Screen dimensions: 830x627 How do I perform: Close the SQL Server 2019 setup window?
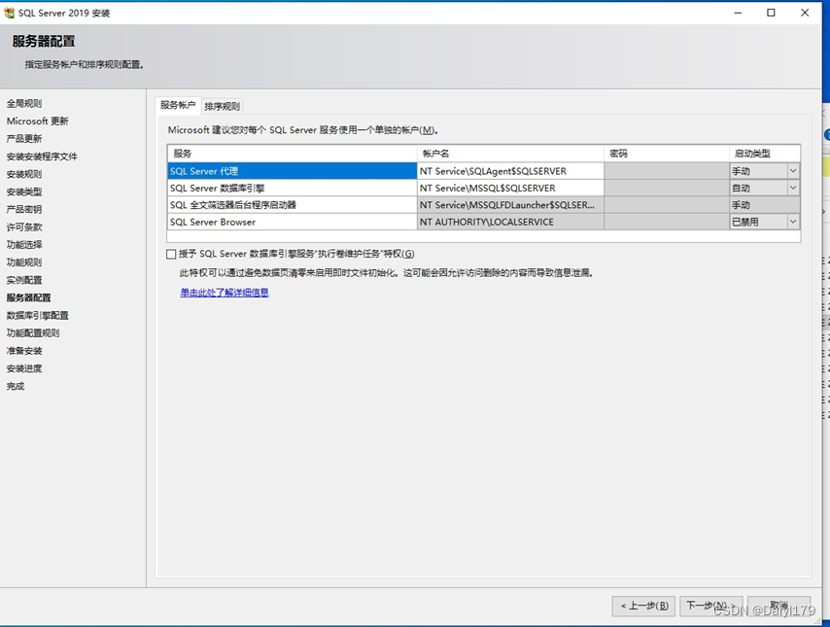(805, 13)
